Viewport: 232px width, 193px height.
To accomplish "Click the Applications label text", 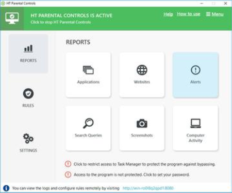I will click(88, 82).
